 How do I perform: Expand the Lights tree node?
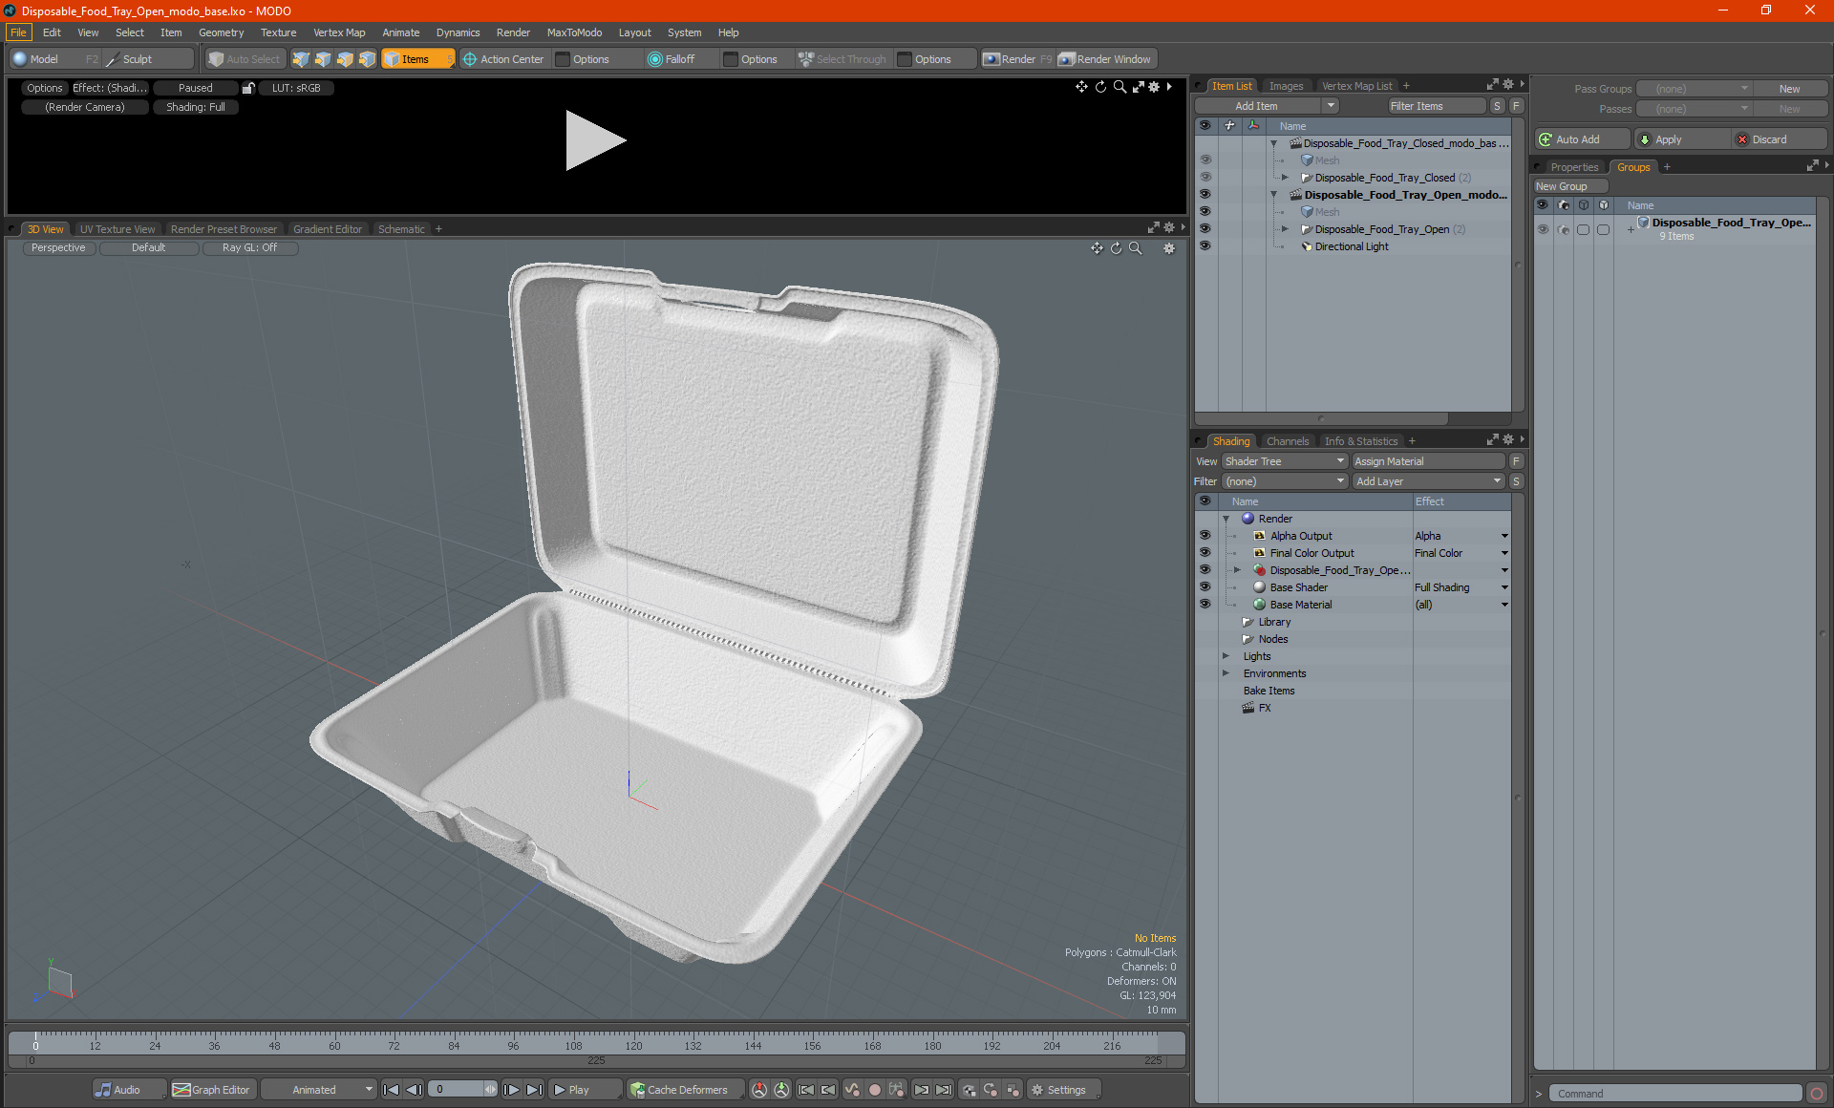pyautogui.click(x=1226, y=656)
